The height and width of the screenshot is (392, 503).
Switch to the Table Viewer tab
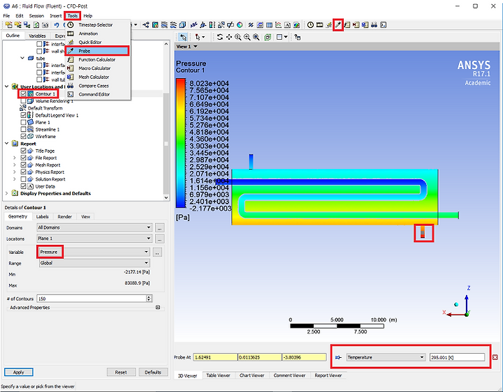218,375
